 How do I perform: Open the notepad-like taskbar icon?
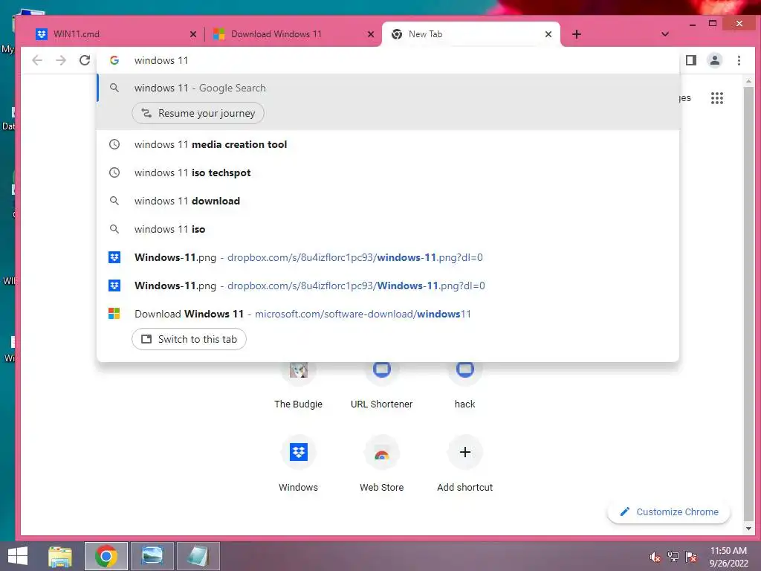tap(198, 556)
